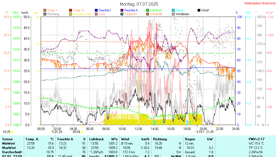
Task: Click the black Wind legend square
Action: point(199,10)
